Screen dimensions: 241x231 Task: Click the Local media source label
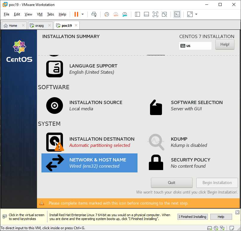[x=81, y=109]
